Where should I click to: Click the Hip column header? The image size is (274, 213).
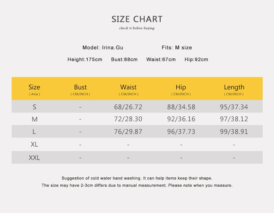(181, 90)
